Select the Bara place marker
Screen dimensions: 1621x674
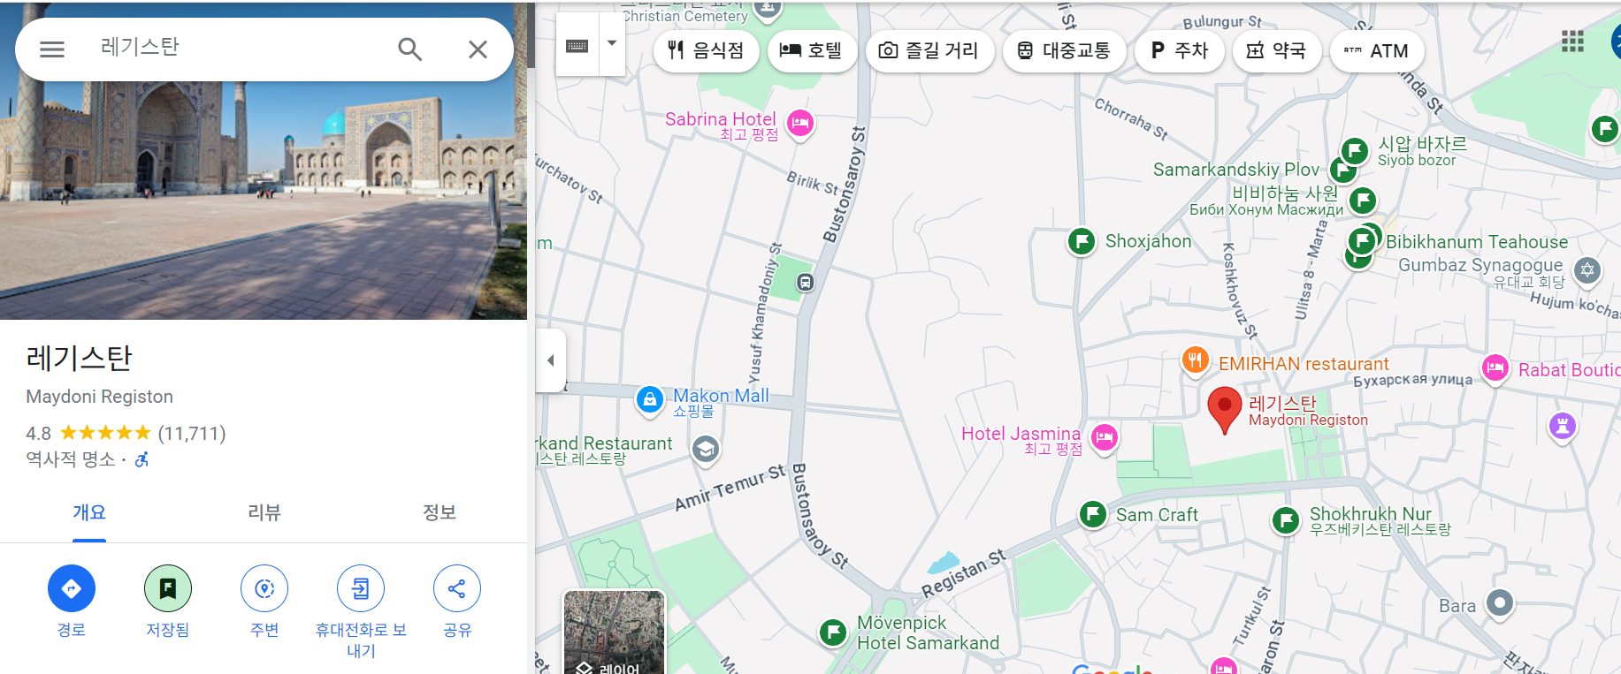[x=1500, y=603]
